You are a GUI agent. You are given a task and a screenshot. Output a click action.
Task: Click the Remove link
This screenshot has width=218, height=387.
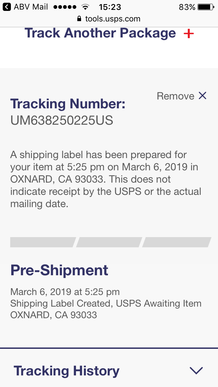[175, 96]
